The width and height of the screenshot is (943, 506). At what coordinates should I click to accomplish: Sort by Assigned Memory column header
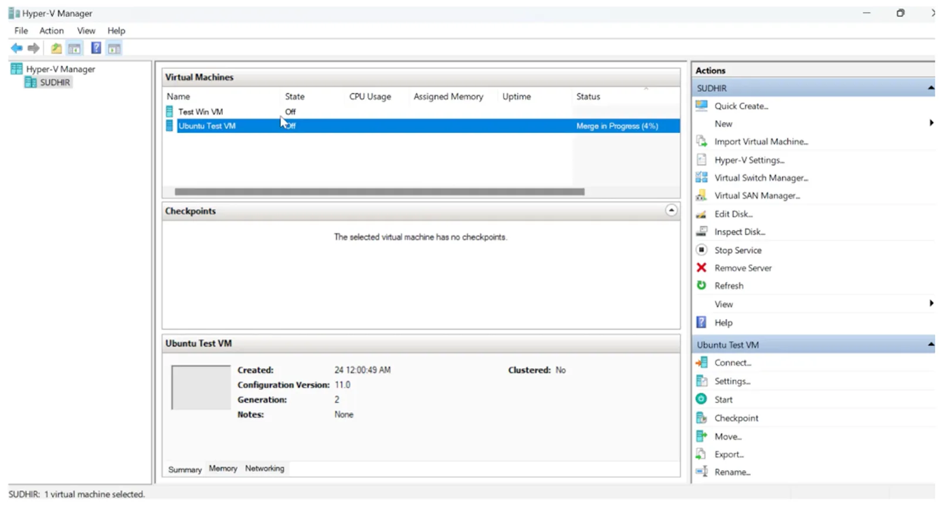(449, 96)
